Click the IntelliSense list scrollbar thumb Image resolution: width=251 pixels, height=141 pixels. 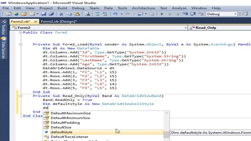coord(167,135)
